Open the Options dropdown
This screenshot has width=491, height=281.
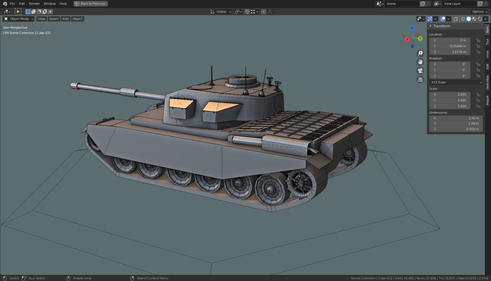tap(480, 12)
